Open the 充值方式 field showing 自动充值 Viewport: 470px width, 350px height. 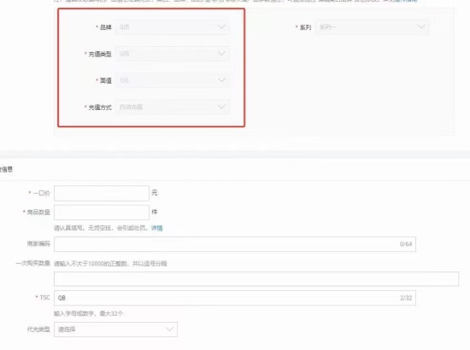pos(173,107)
